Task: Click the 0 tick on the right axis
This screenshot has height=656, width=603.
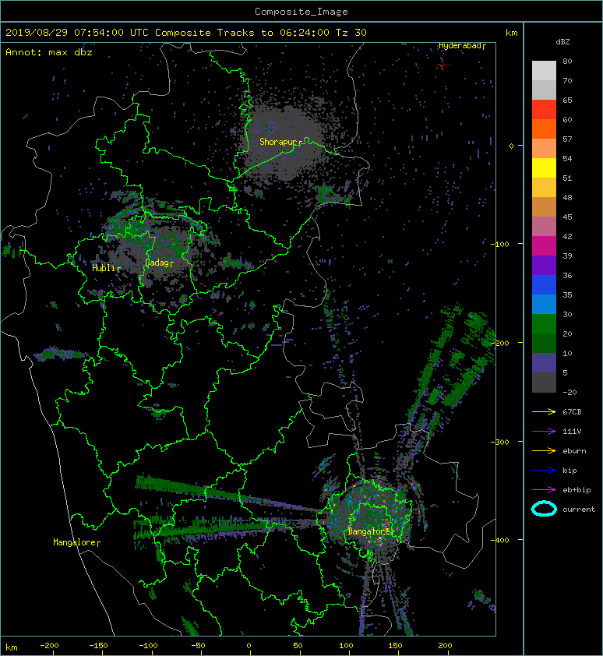Action: point(511,146)
